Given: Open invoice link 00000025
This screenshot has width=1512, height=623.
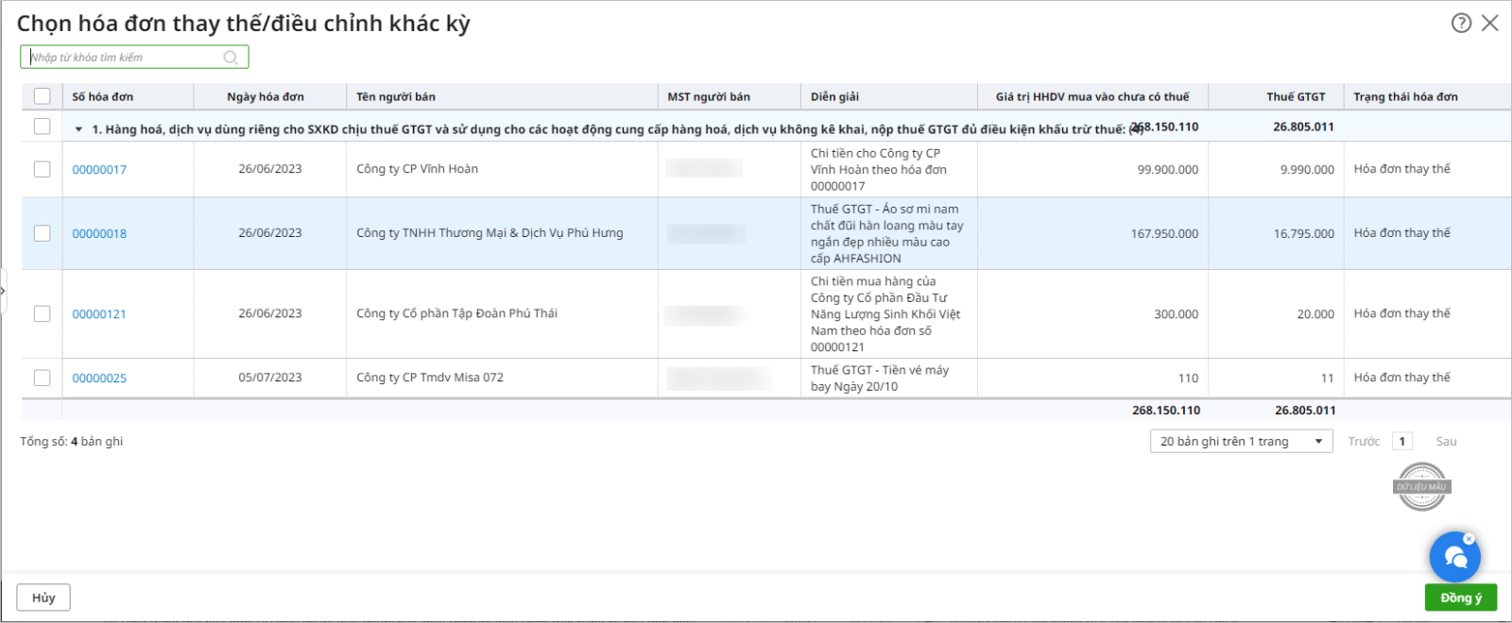Looking at the screenshot, I should 99,379.
